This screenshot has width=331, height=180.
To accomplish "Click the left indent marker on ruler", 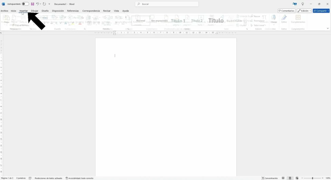I will [115, 33].
